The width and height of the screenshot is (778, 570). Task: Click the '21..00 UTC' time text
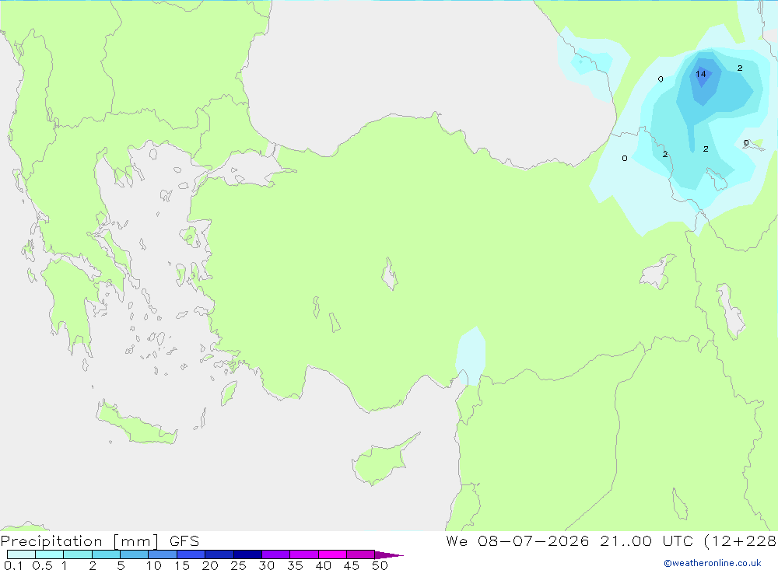646,540
